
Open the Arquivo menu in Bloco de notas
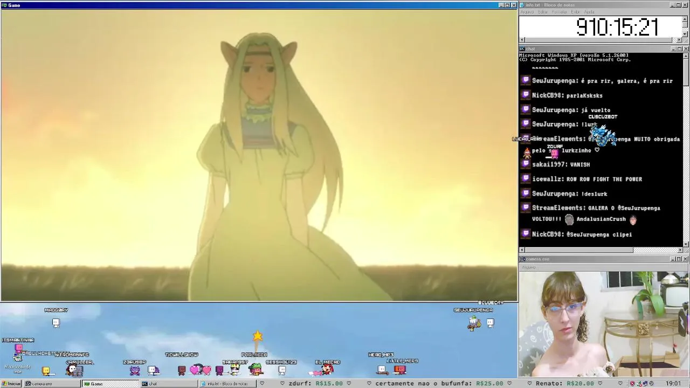[527, 12]
